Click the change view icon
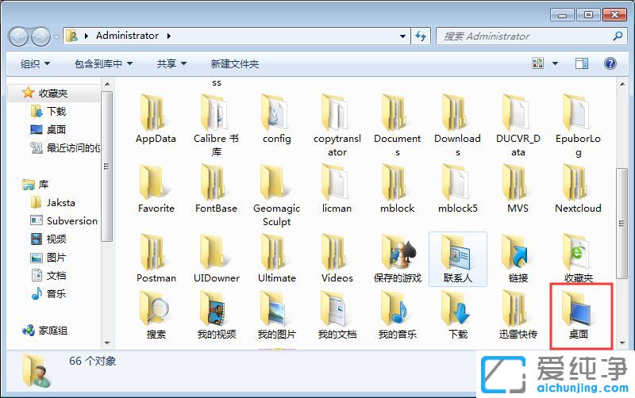 click(538, 63)
